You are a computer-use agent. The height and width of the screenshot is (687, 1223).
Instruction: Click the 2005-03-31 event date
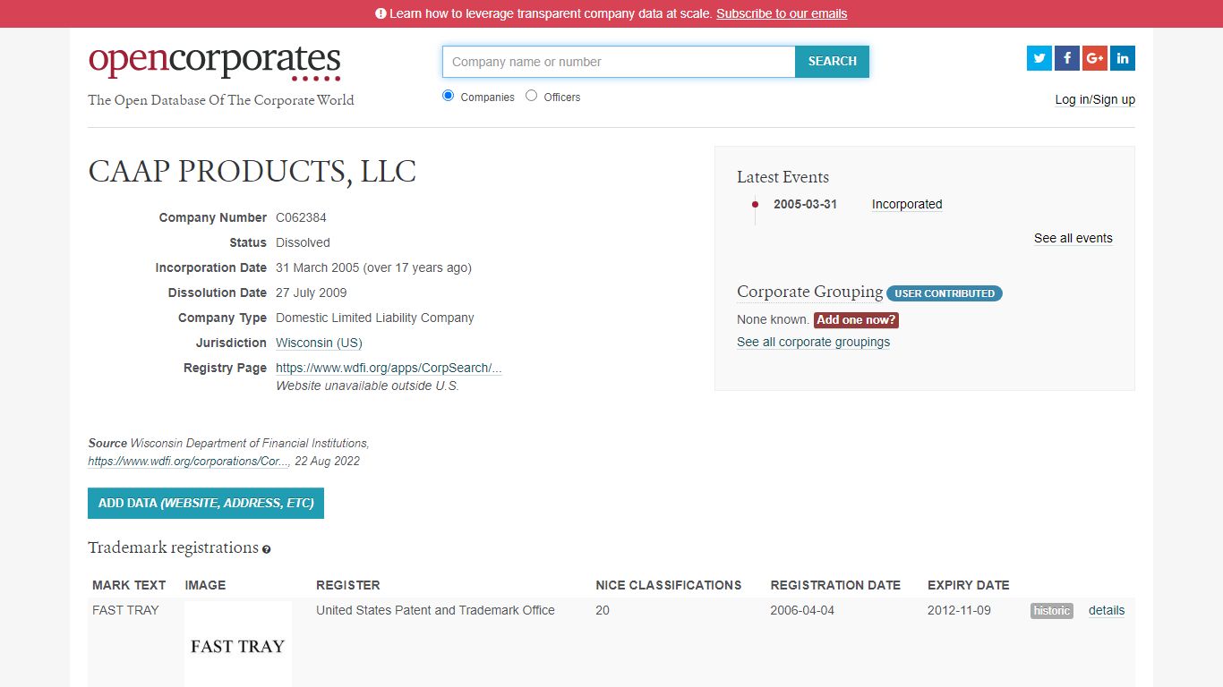click(x=805, y=204)
